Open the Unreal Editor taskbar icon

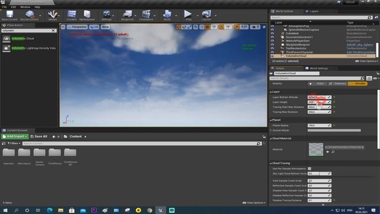160,210
